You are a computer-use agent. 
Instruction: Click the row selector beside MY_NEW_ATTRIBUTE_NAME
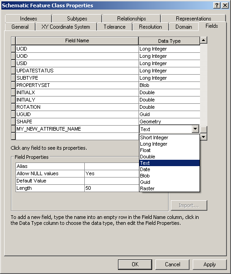click(x=13, y=129)
